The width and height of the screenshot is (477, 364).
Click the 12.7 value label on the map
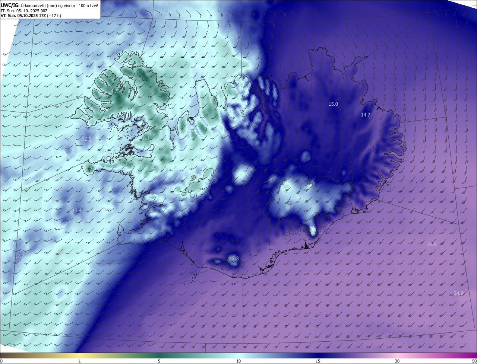click(x=19, y=256)
